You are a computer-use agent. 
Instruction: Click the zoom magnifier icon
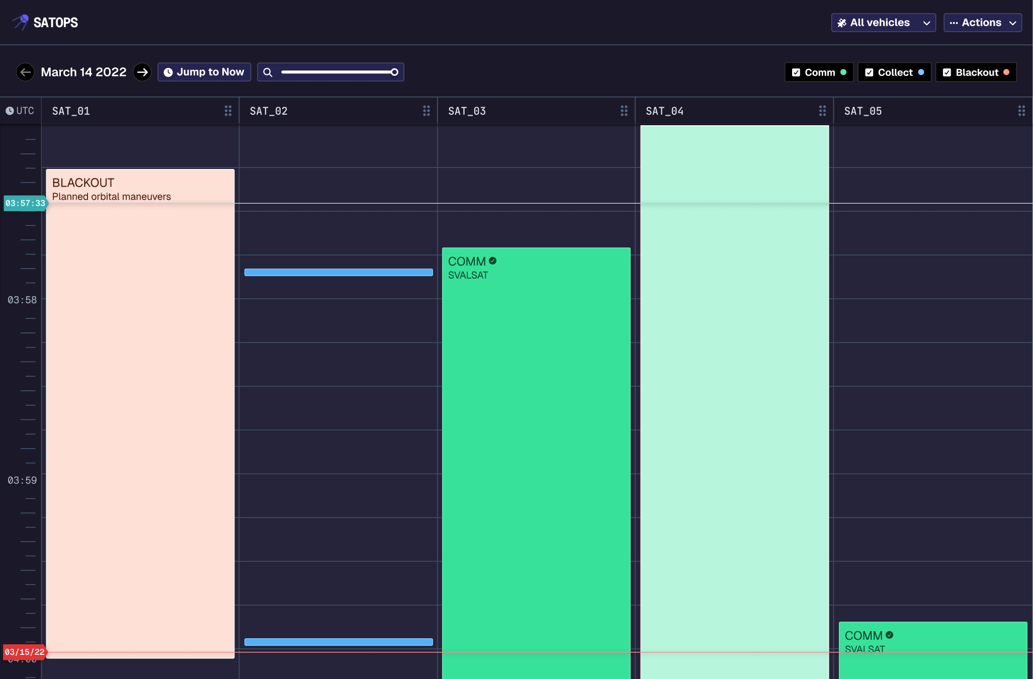268,72
